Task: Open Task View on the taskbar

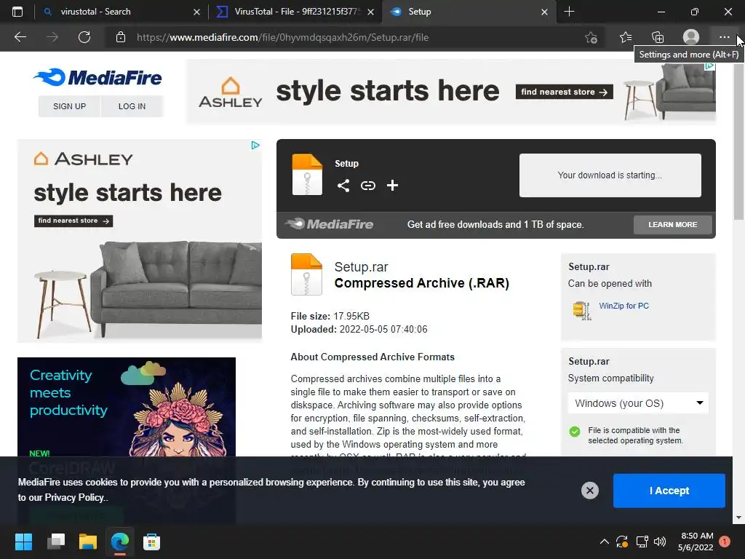Action: 56,542
